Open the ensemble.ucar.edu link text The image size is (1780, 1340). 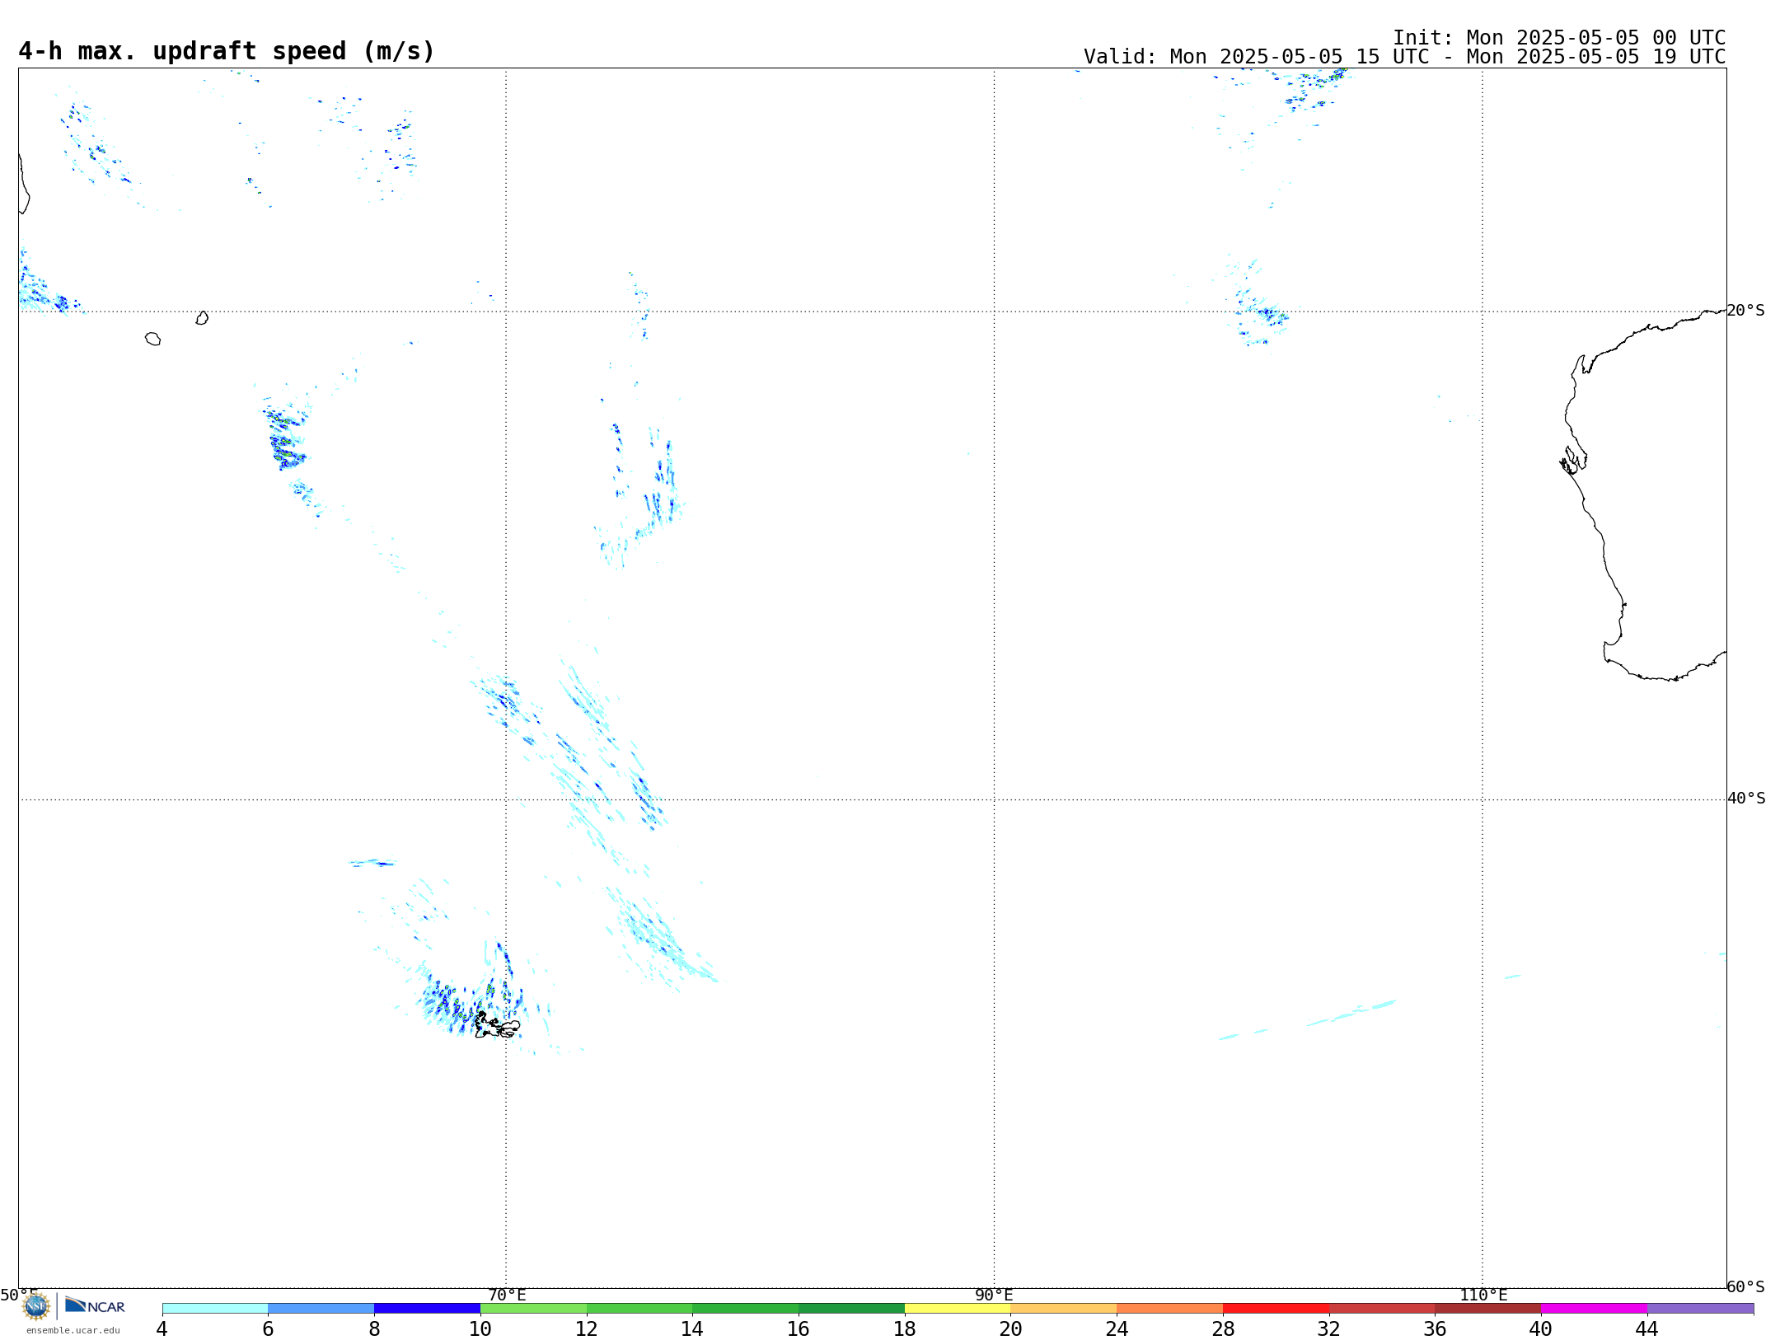point(73,1330)
